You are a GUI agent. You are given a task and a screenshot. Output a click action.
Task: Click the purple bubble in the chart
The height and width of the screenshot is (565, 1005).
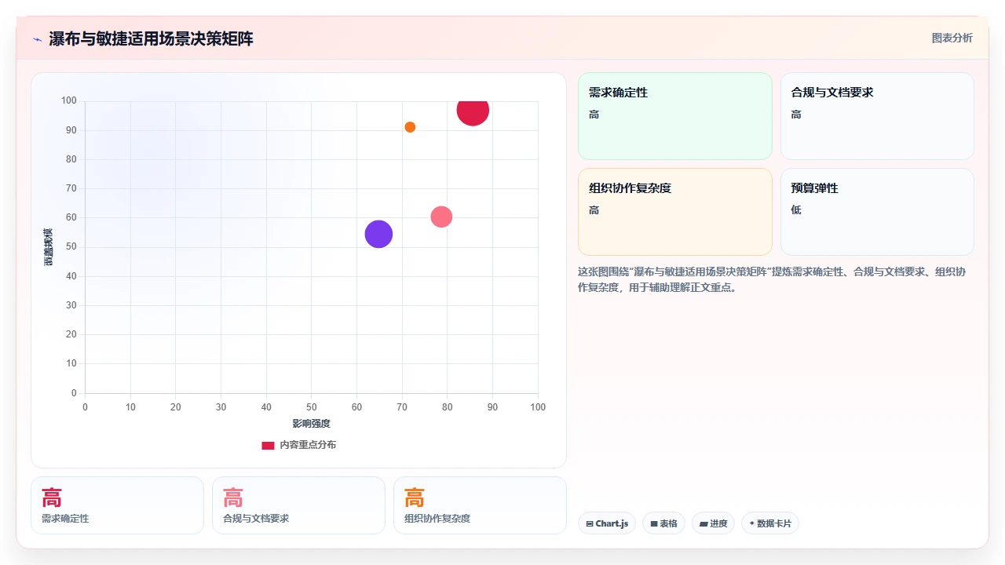pyautogui.click(x=378, y=234)
